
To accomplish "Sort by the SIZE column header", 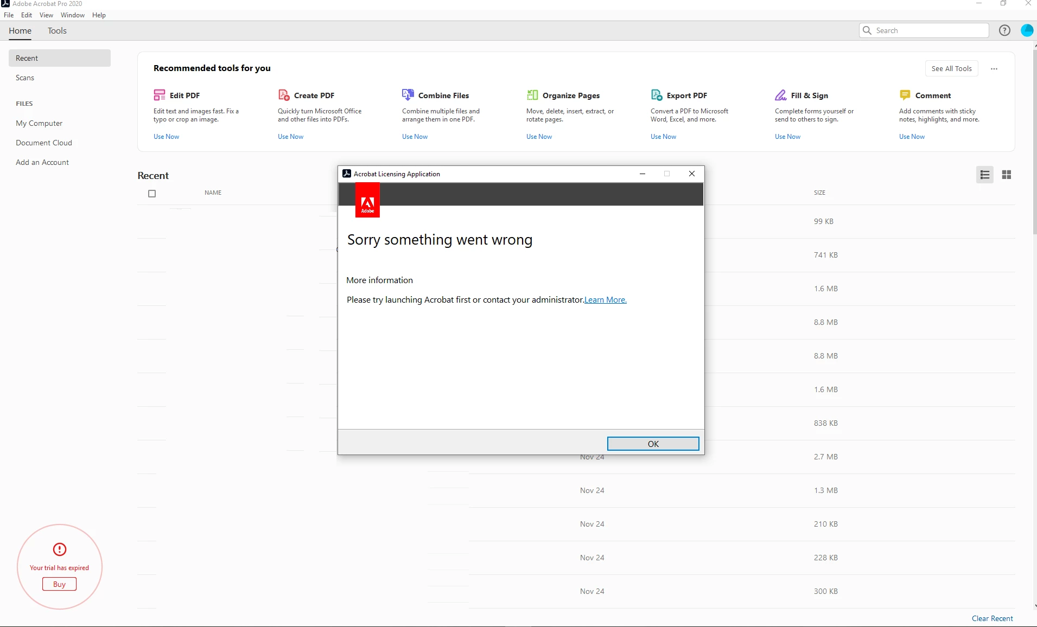I will tap(819, 193).
